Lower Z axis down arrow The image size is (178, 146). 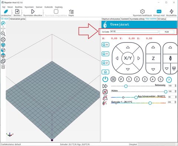click(153, 69)
